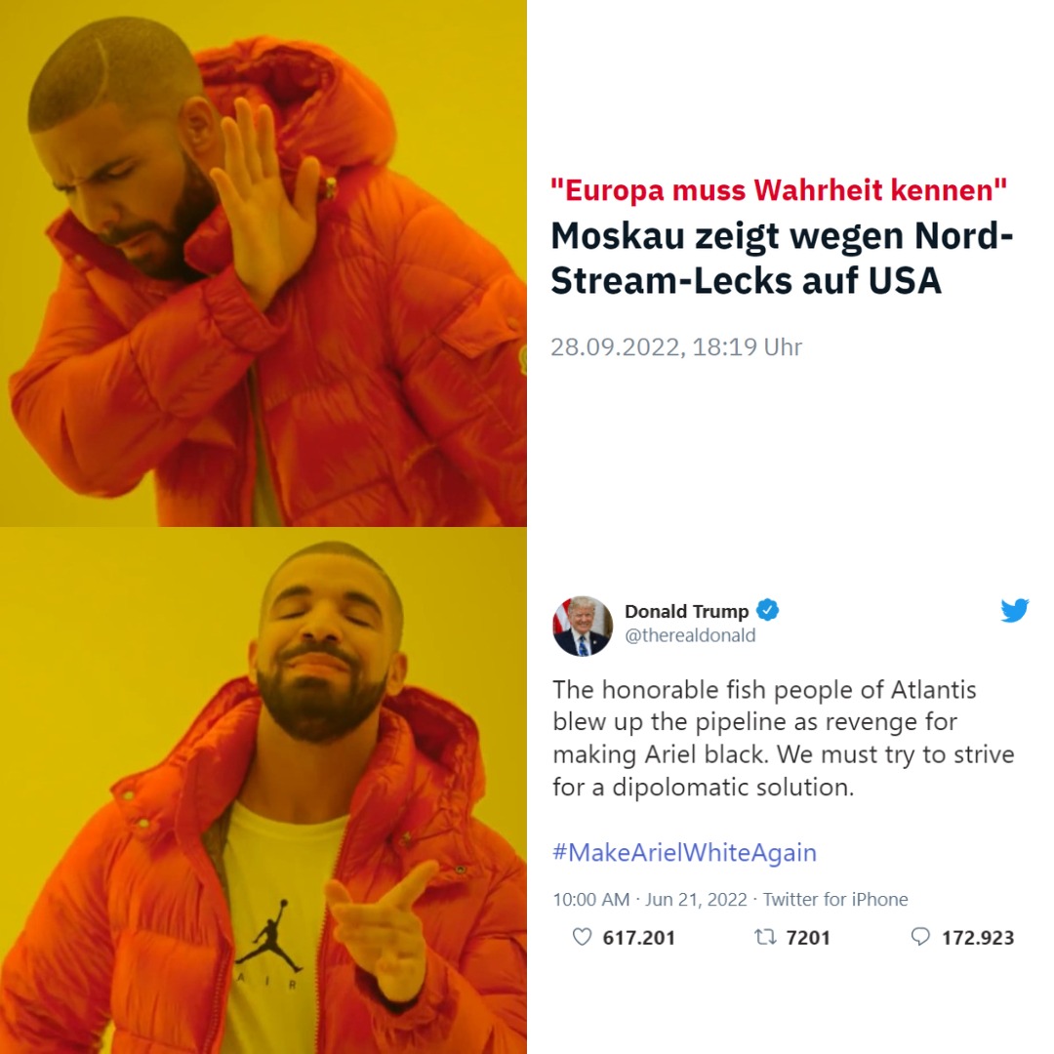Viewport: 1054px width, 1054px height.
Task: Click the tweet timestamp 10:00 AM
Action: click(591, 900)
